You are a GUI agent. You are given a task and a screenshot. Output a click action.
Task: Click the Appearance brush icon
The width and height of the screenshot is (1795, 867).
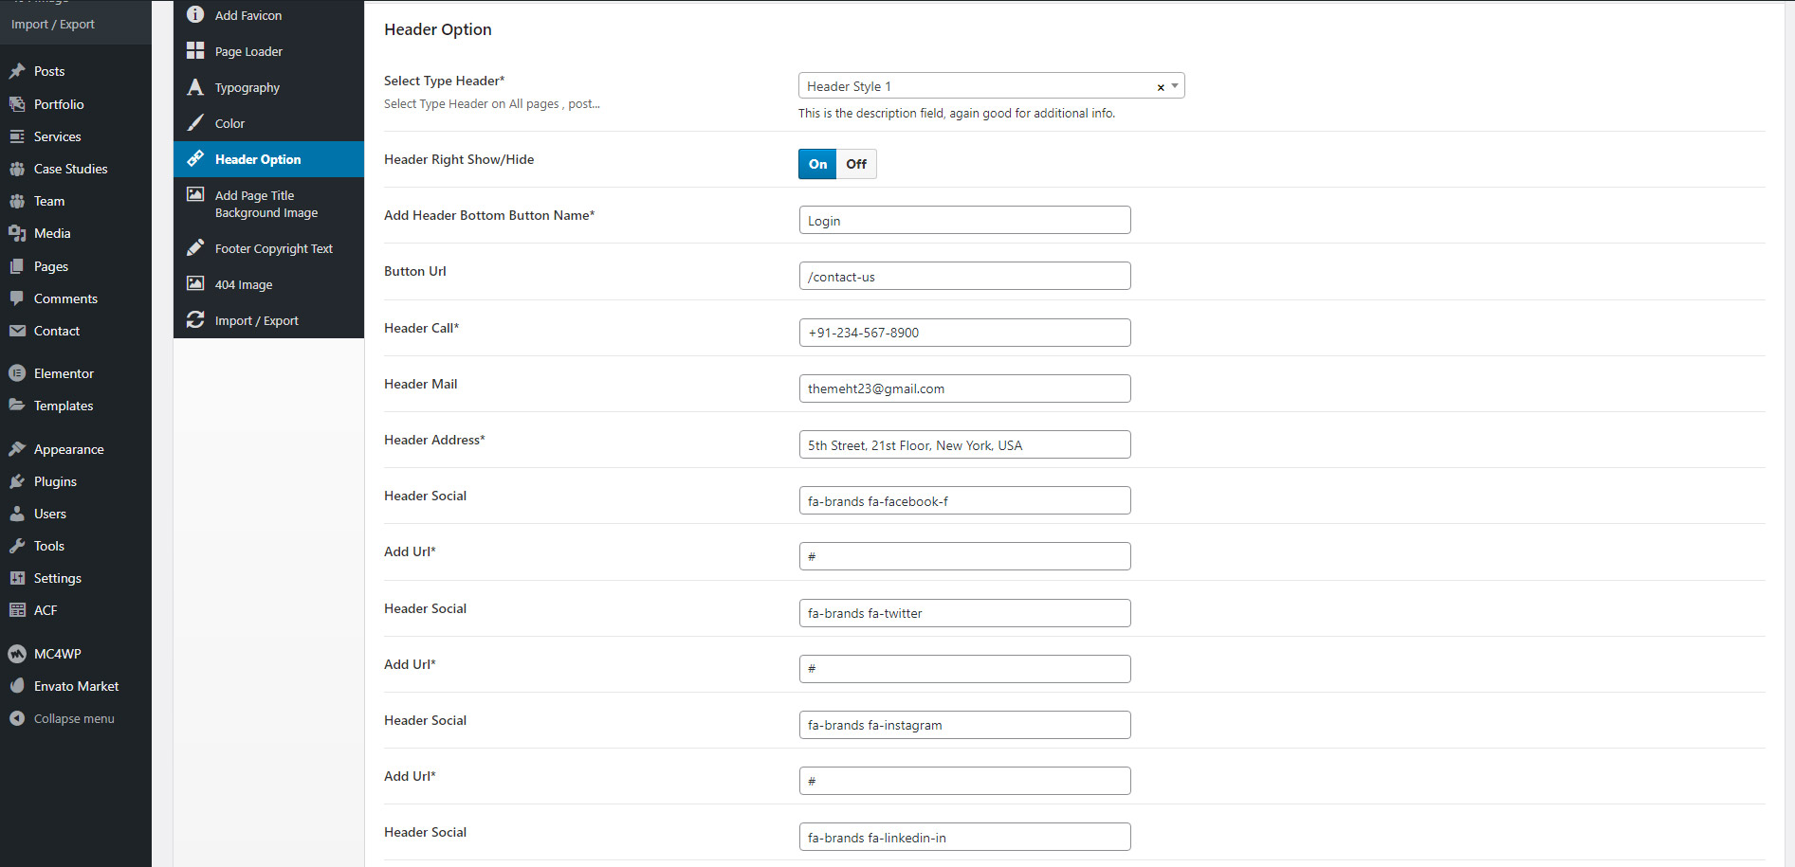(17, 449)
